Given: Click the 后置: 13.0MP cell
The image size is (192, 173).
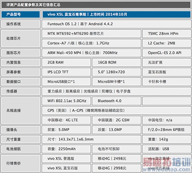Looking at the screenshot, I should click(x=116, y=130).
